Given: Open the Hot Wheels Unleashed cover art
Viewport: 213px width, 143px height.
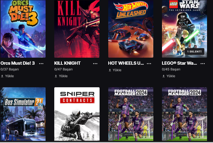Looking at the screenshot, I should [x=131, y=29].
